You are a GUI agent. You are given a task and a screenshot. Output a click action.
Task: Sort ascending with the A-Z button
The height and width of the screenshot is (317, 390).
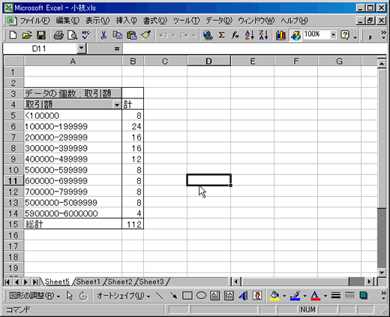click(x=250, y=35)
